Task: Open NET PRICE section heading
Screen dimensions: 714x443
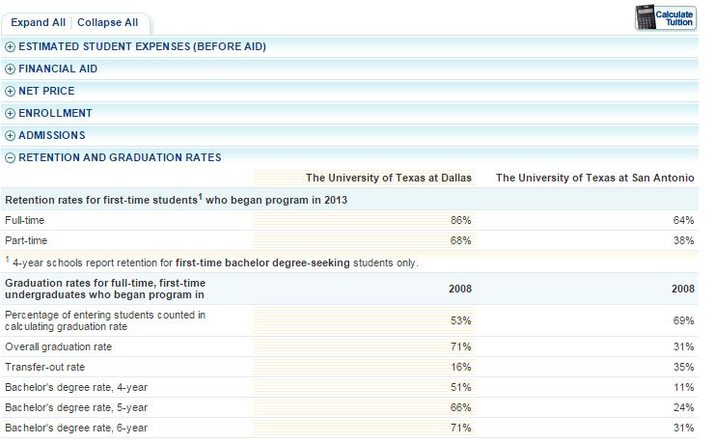Action: click(46, 91)
